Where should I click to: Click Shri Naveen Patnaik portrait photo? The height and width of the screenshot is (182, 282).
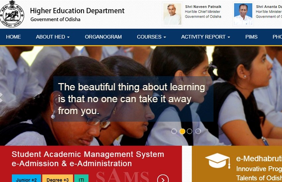coord(173,14)
